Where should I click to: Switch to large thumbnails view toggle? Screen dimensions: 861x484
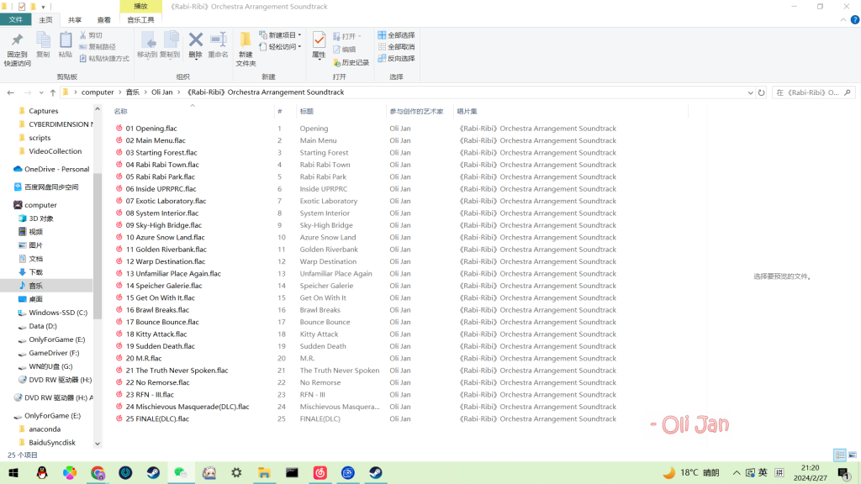click(852, 455)
